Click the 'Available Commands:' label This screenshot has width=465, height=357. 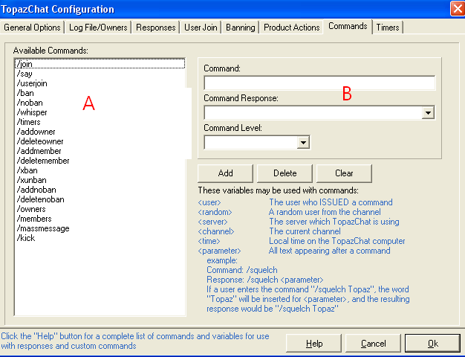[x=51, y=51]
